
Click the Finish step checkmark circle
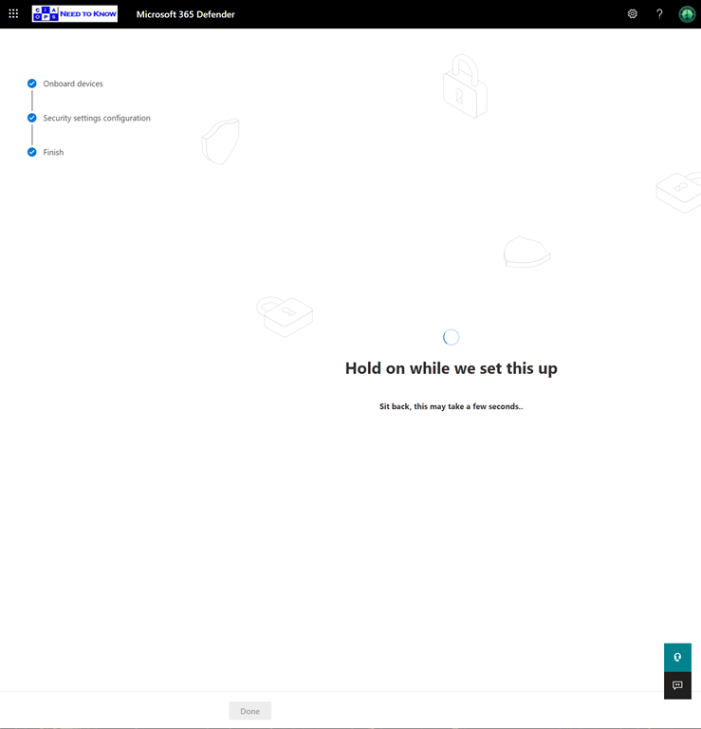[x=32, y=152]
